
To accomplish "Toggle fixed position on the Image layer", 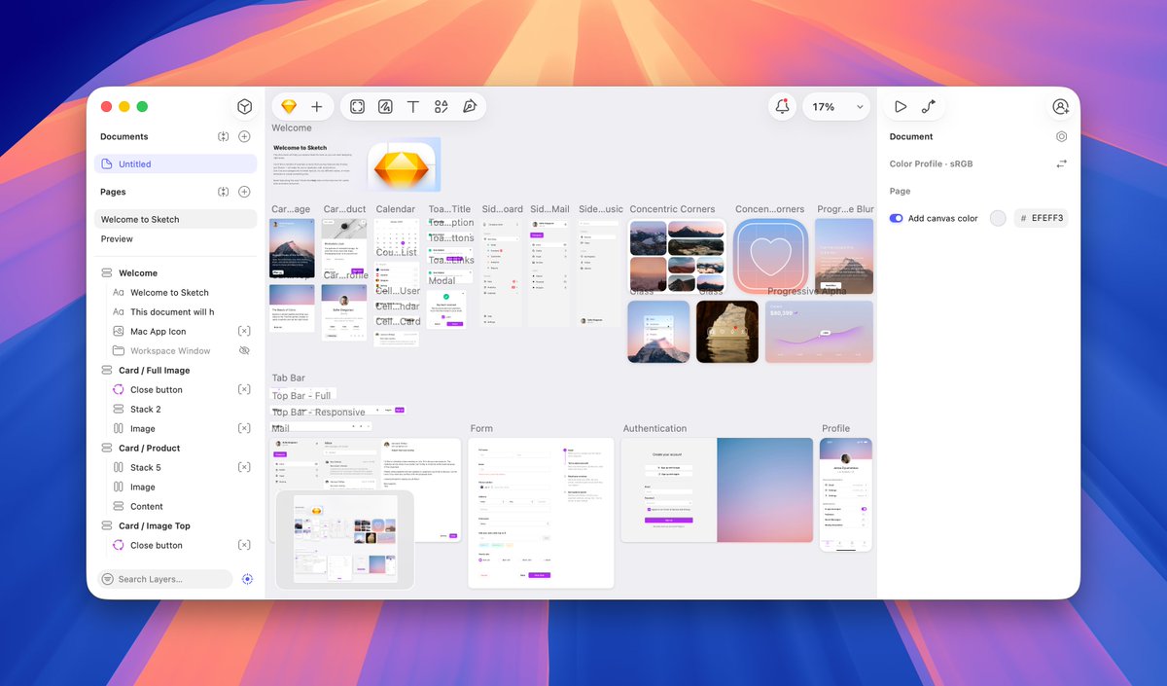I will click(244, 428).
